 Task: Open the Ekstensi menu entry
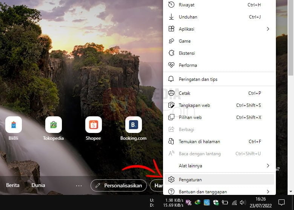(x=219, y=53)
